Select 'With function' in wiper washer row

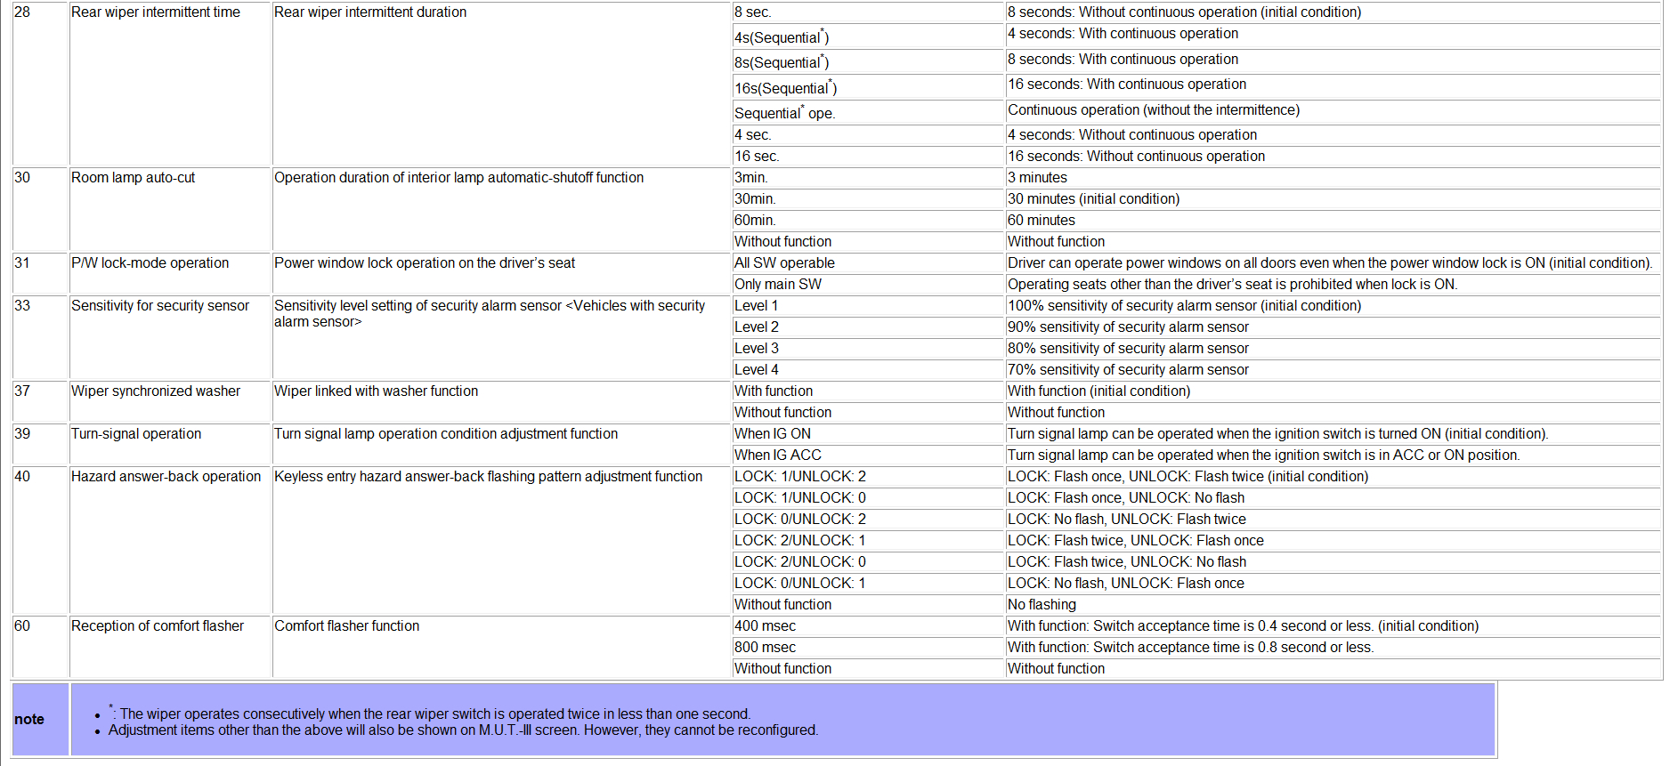pos(868,391)
